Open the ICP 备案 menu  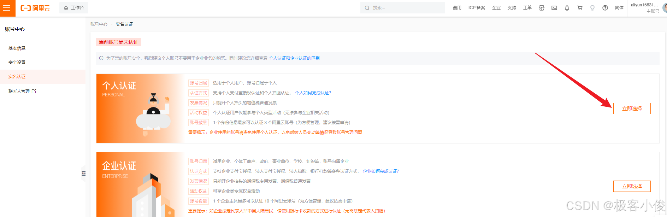pyautogui.click(x=477, y=8)
